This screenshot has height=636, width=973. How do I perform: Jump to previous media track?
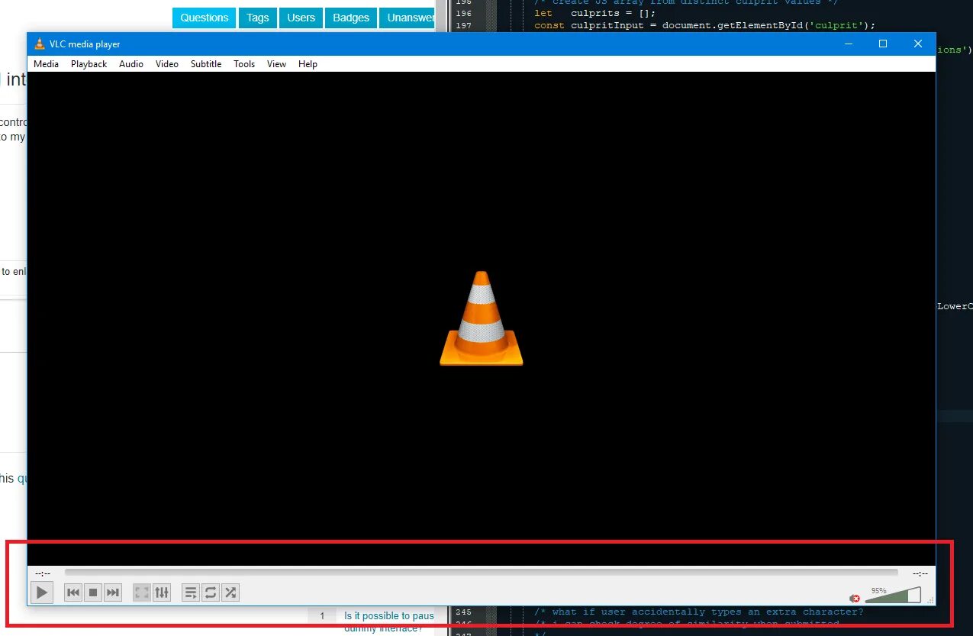tap(73, 592)
